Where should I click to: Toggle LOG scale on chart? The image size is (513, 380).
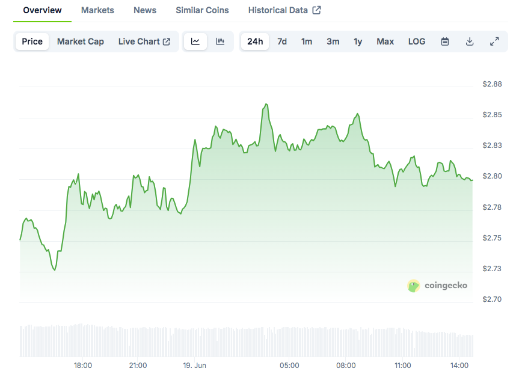point(416,41)
